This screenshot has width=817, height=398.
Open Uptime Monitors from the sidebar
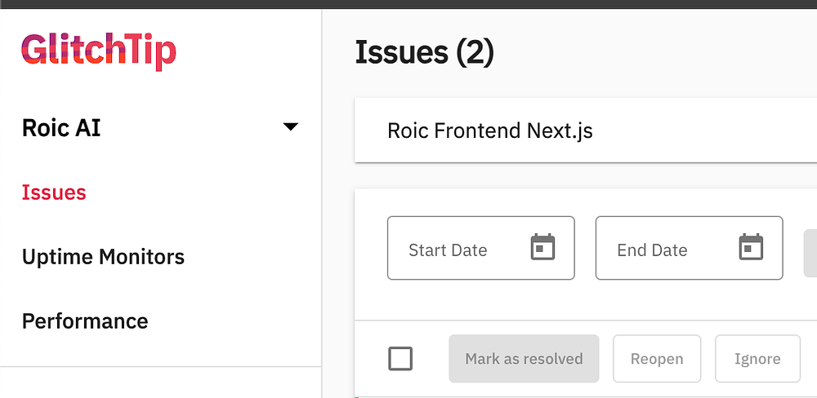tap(103, 257)
